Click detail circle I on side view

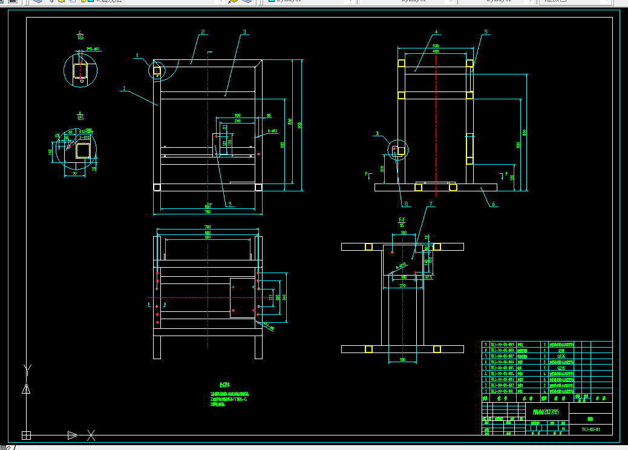point(397,150)
